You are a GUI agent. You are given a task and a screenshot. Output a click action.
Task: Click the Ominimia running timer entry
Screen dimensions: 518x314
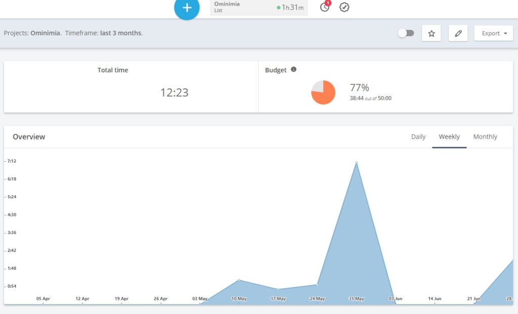point(258,8)
